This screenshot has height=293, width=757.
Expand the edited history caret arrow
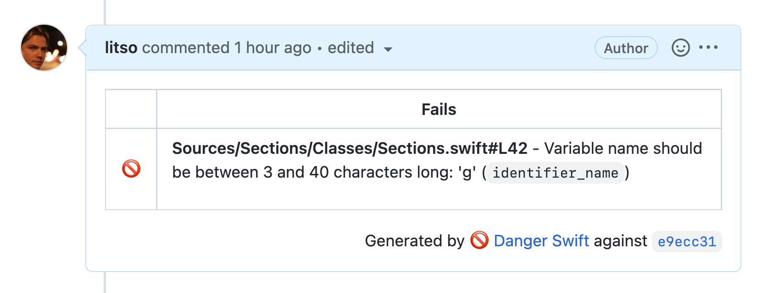[388, 49]
